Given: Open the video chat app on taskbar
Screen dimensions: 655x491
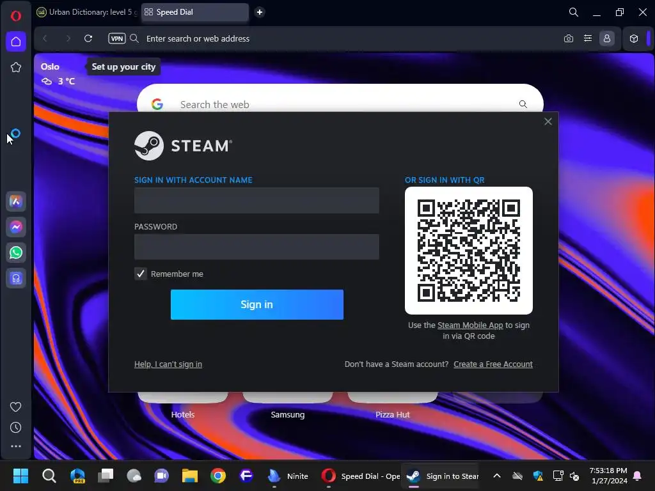Looking at the screenshot, I should click(x=162, y=476).
